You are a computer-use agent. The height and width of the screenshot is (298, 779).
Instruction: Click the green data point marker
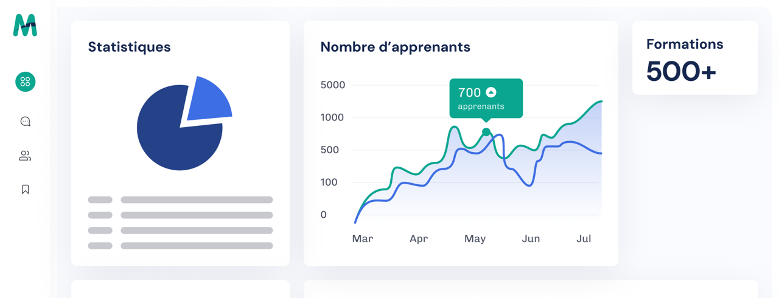(486, 132)
